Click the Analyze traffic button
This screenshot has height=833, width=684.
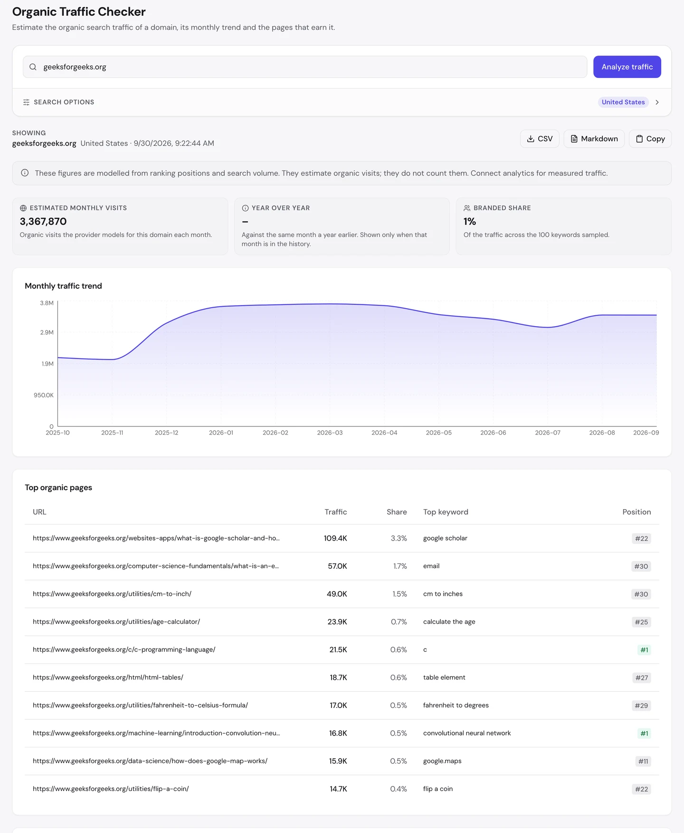627,67
